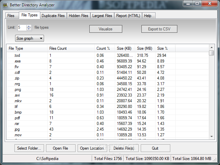The height and width of the screenshot is (165, 220).
Task: Sort by Count % column header
Action: coord(105,48)
